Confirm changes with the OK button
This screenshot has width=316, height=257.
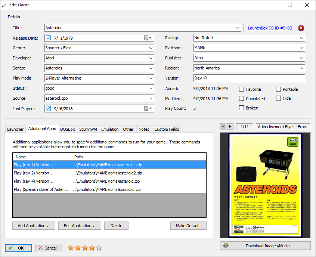tap(18, 248)
